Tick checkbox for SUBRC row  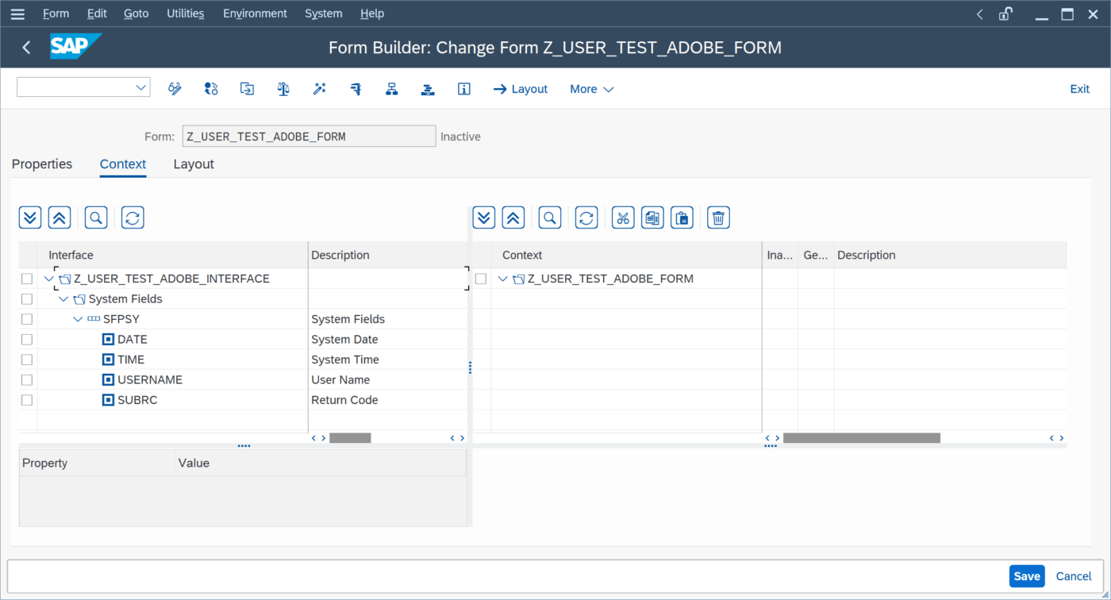(x=27, y=400)
